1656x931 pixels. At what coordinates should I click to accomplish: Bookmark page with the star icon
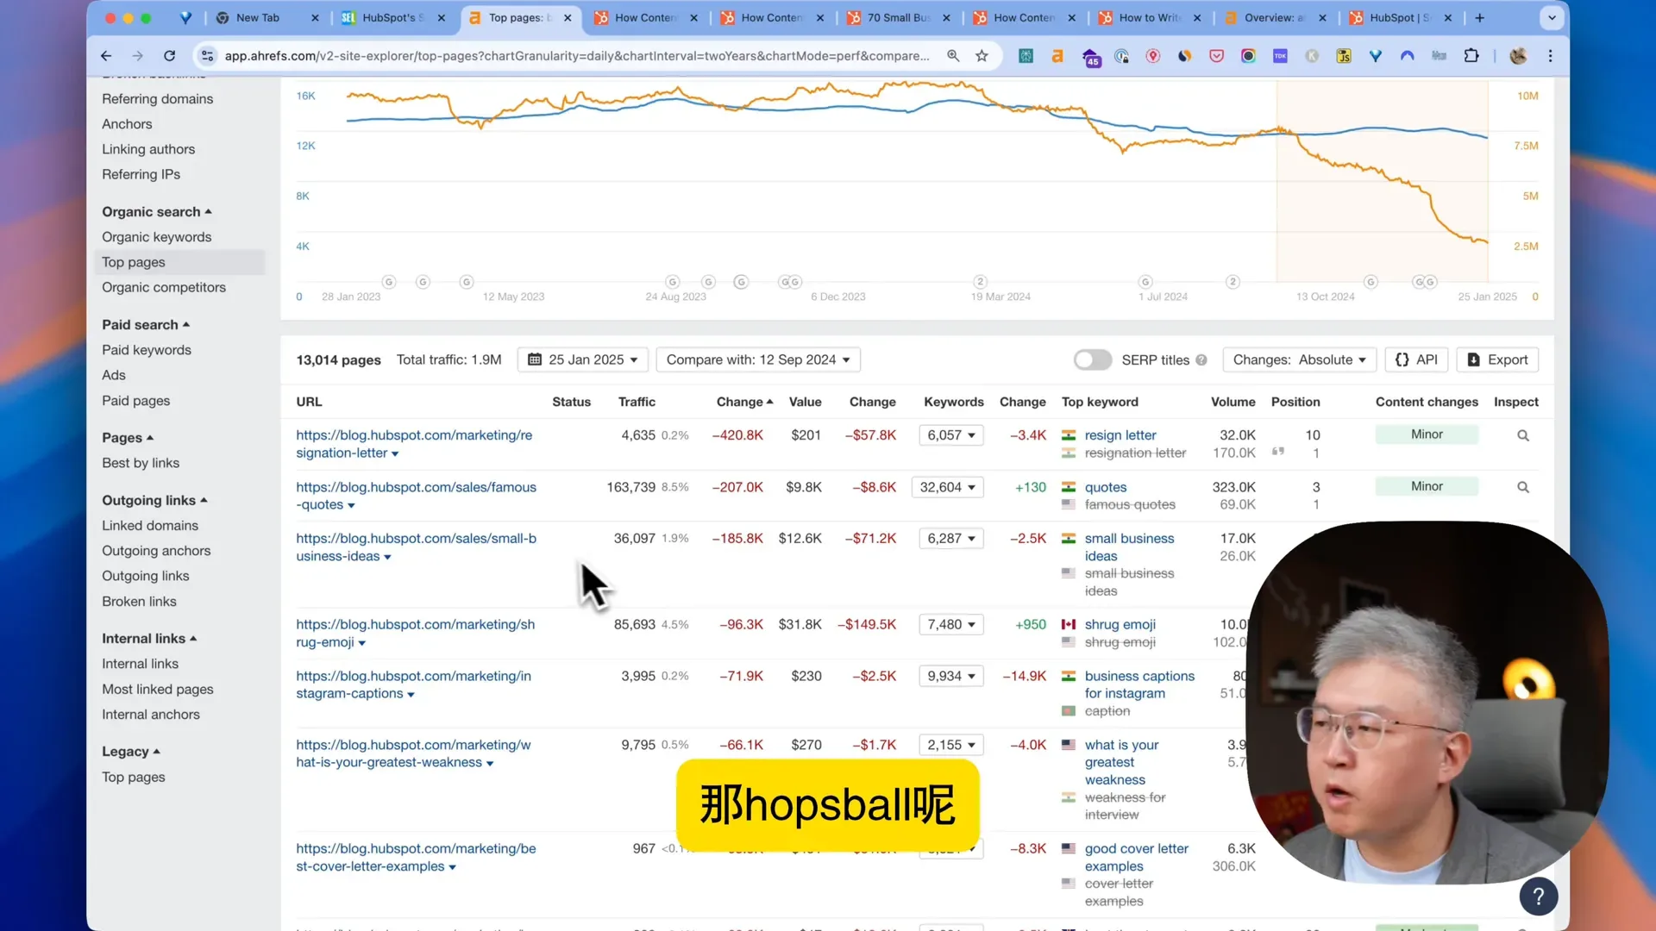click(x=982, y=56)
